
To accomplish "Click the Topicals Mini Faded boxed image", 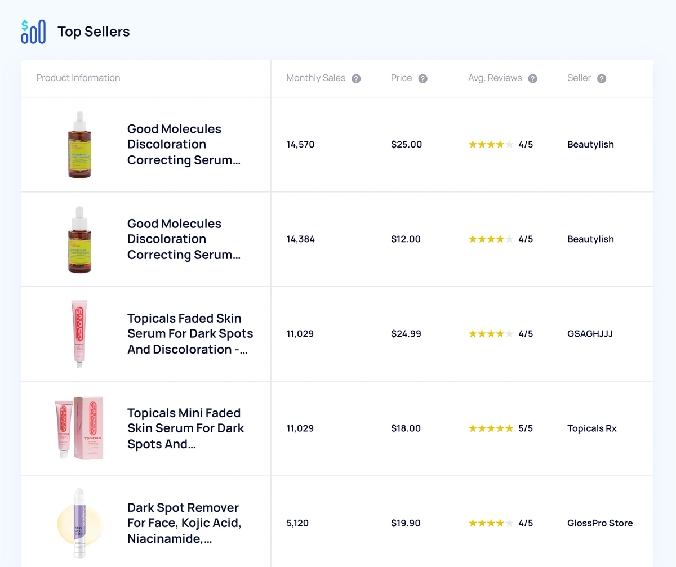I will pos(79,428).
